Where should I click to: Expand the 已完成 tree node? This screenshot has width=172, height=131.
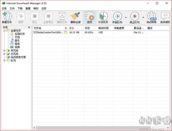pos(4,54)
